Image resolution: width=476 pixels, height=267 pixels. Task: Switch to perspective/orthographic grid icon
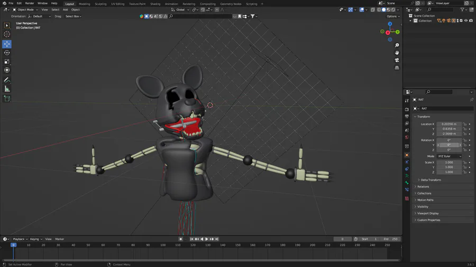click(397, 68)
